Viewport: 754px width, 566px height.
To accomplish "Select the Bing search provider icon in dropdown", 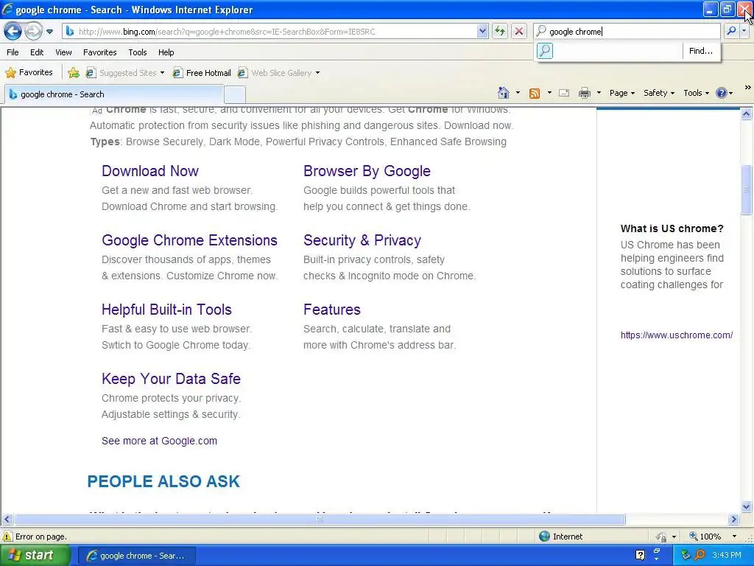I will (x=545, y=51).
